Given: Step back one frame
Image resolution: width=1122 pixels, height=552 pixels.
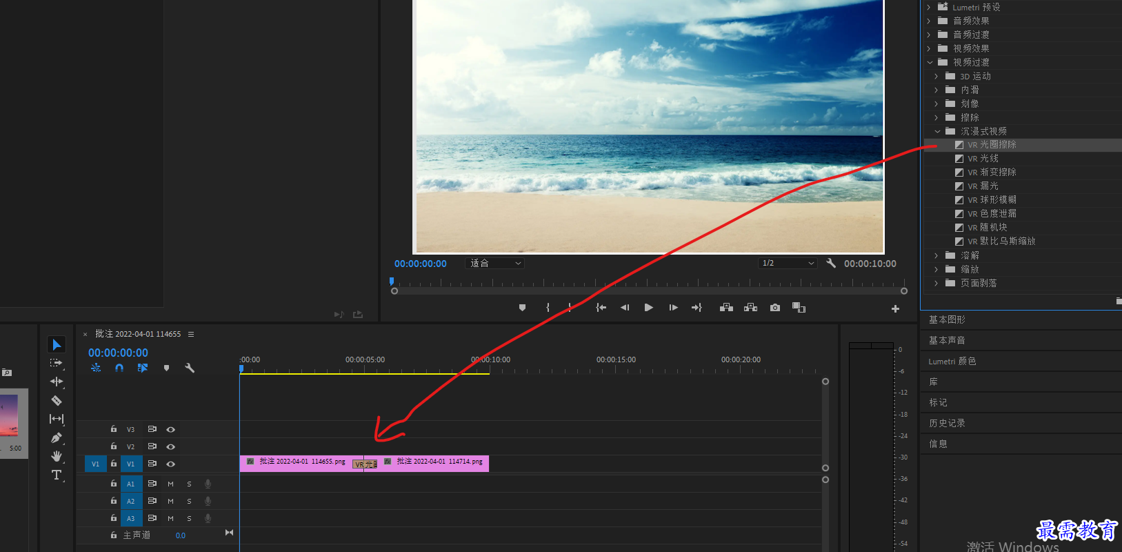Looking at the screenshot, I should [x=625, y=308].
